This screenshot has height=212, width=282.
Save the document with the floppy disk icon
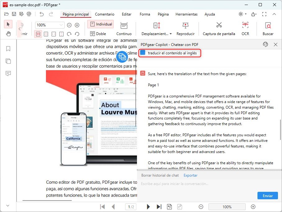pos(14,14)
